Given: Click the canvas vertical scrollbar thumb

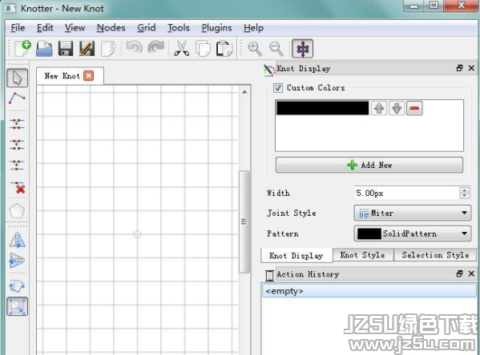Looking at the screenshot, I should click(244, 221).
